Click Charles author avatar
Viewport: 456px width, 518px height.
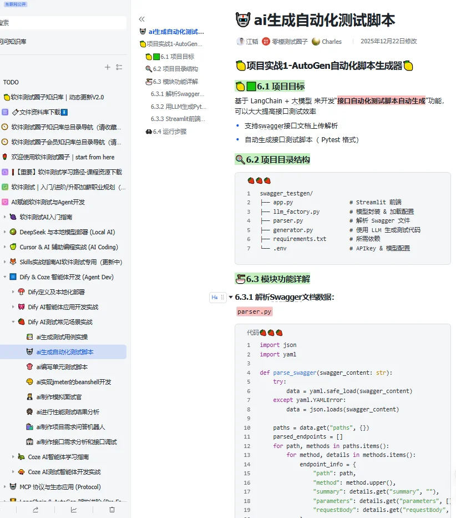[316, 41]
